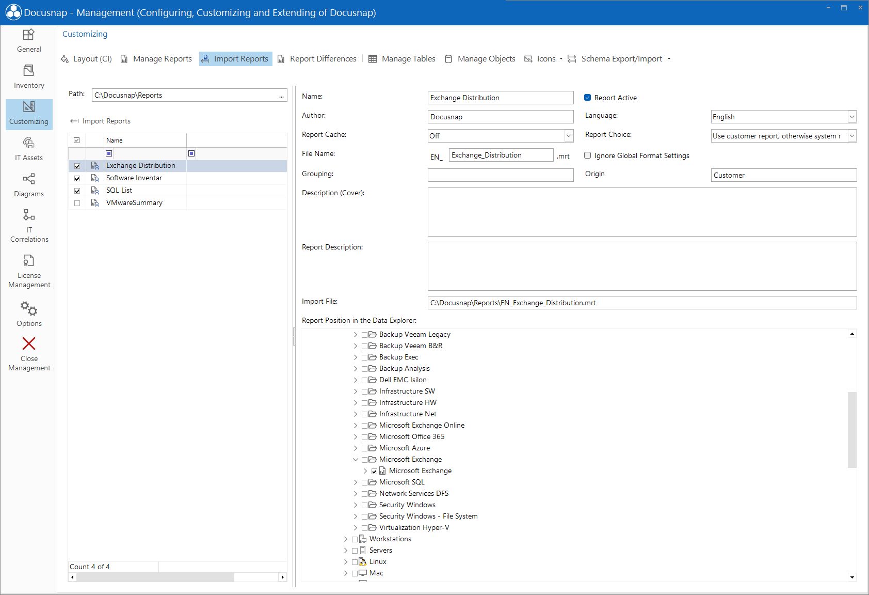
Task: Open the Icons dropdown menu
Action: [x=543, y=59]
